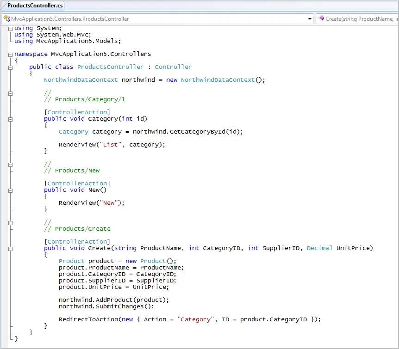Place cursor on RedirectToAction call

[x=89, y=319]
